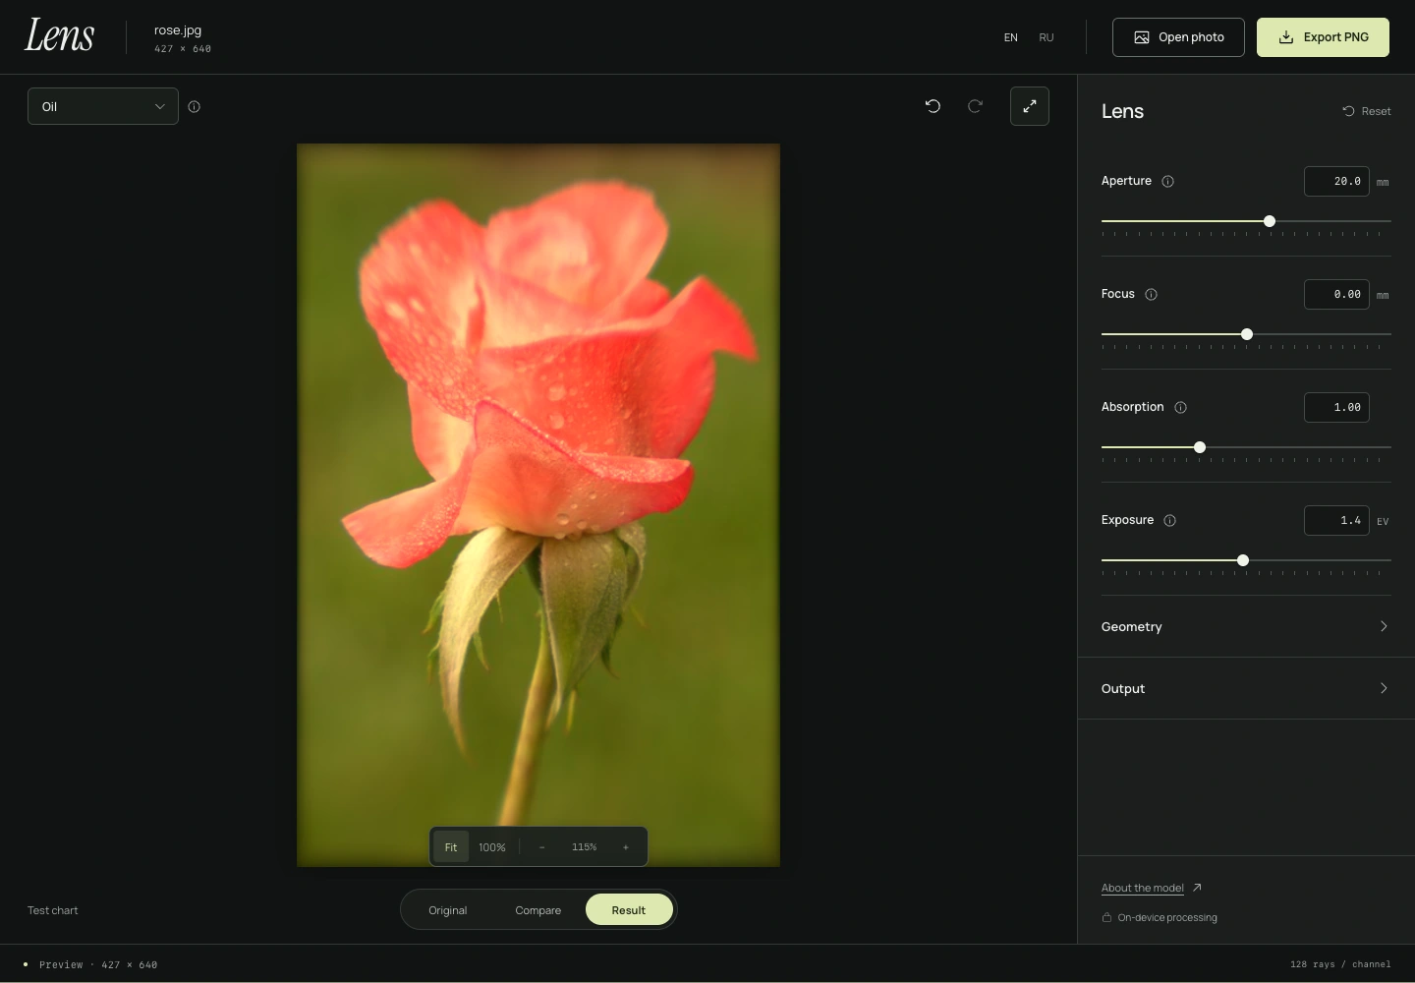Image resolution: width=1415 pixels, height=983 pixels.
Task: Show info about Absorption
Action: tap(1181, 407)
